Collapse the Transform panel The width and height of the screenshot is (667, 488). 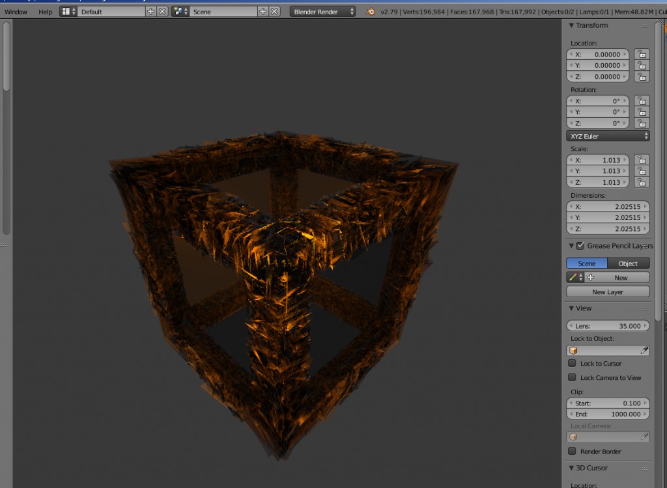(572, 25)
